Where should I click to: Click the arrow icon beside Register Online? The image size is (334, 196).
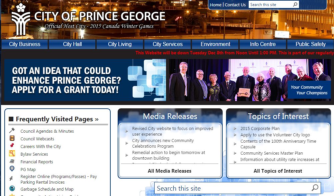coord(11,178)
